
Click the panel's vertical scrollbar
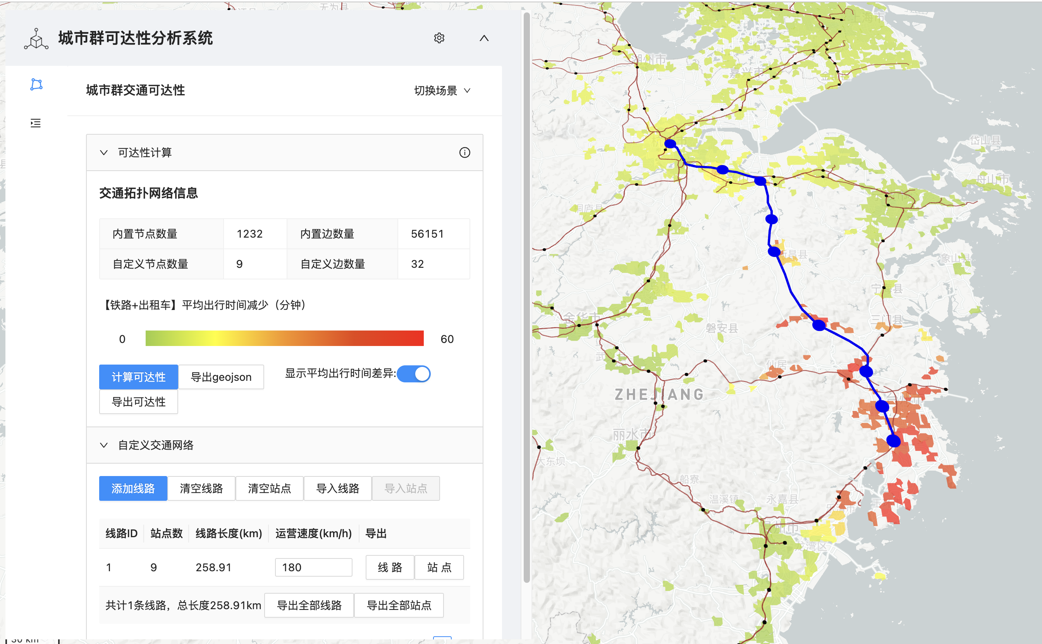pyautogui.click(x=526, y=298)
